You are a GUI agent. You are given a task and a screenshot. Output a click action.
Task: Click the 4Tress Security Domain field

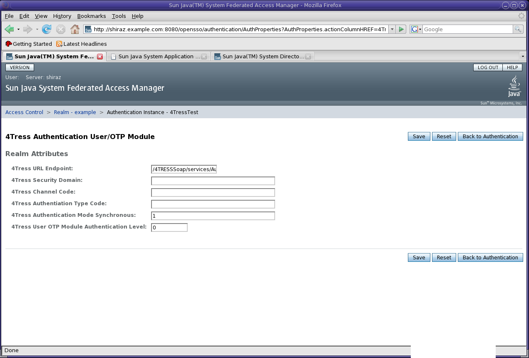pyautogui.click(x=213, y=181)
